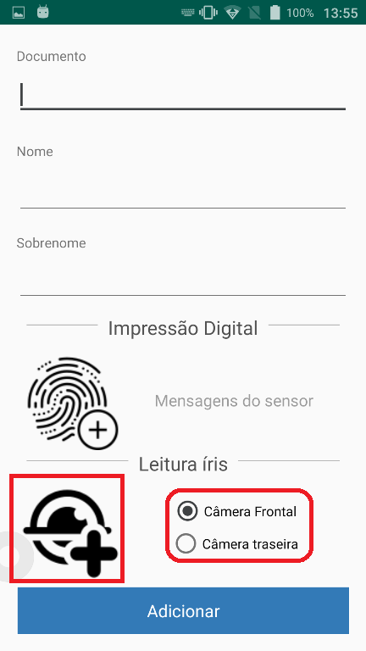Tap the keyboard indicator icon in status bar
366x651 pixels.
(188, 13)
